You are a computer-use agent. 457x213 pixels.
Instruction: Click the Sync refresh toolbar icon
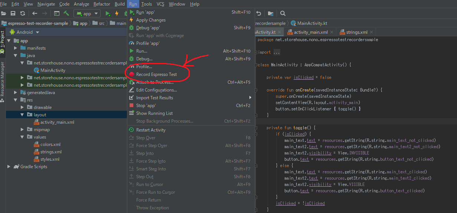23,13
